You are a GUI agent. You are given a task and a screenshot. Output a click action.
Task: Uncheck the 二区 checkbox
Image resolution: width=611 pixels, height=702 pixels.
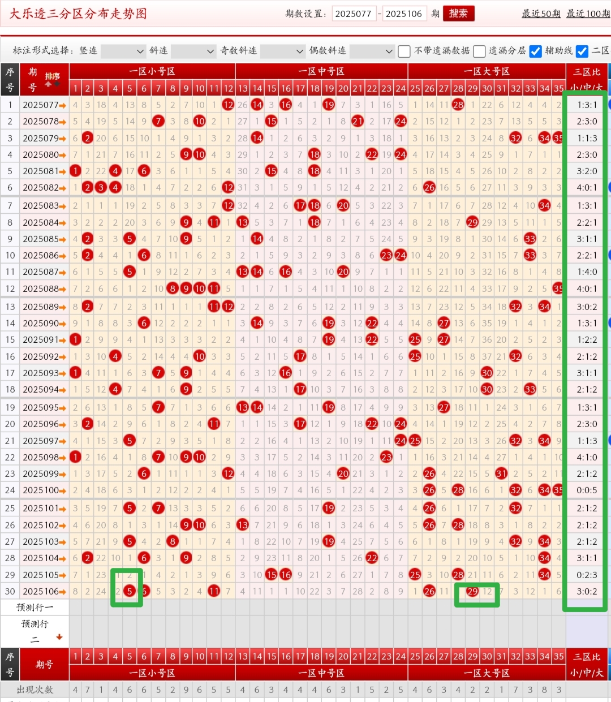coord(582,51)
